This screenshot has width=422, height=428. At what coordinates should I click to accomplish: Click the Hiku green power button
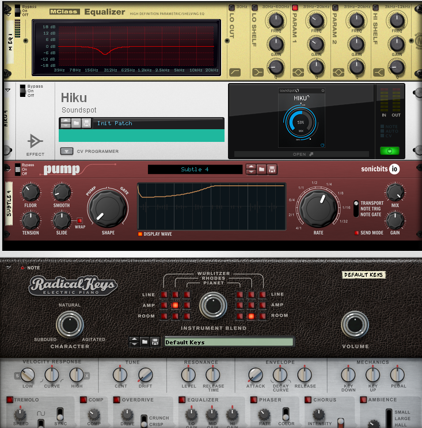pyautogui.click(x=390, y=151)
